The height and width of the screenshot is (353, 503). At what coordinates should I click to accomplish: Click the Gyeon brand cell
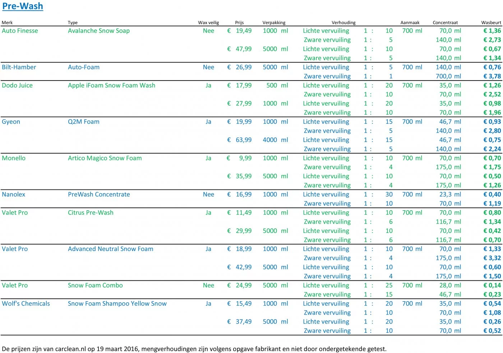(11, 122)
